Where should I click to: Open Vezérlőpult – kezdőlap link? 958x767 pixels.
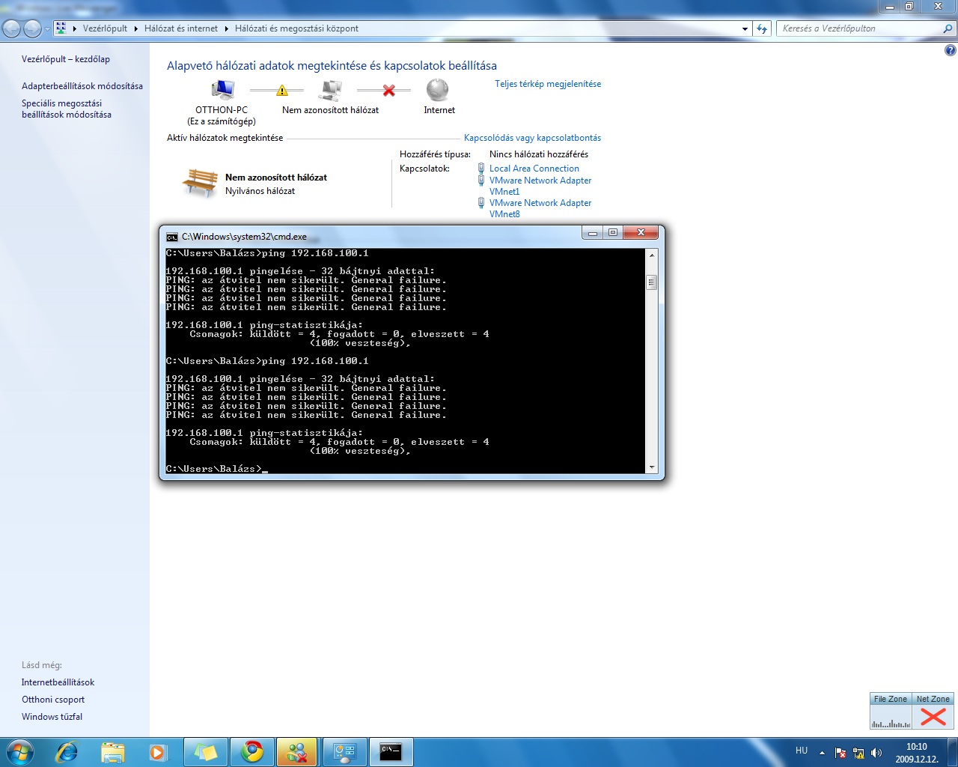point(66,59)
